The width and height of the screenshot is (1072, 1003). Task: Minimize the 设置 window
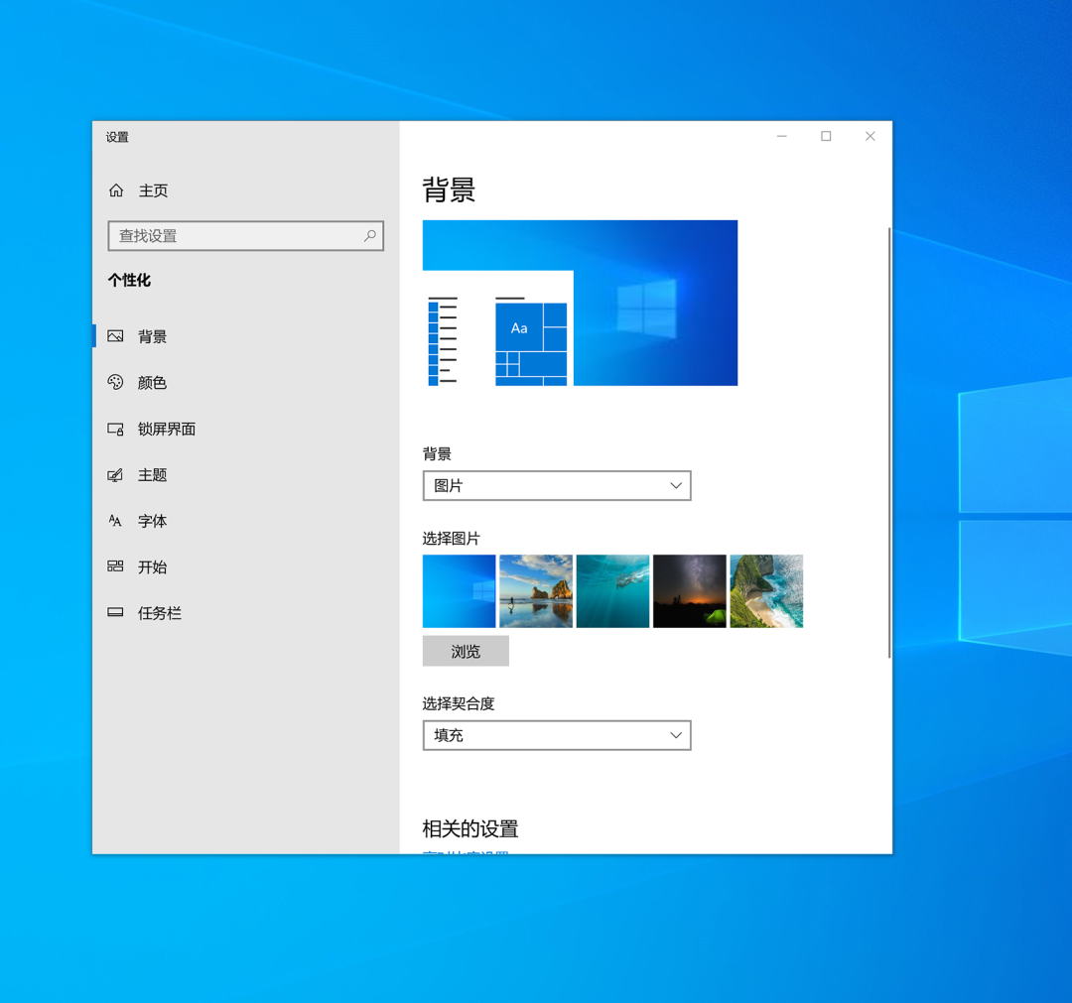click(782, 136)
